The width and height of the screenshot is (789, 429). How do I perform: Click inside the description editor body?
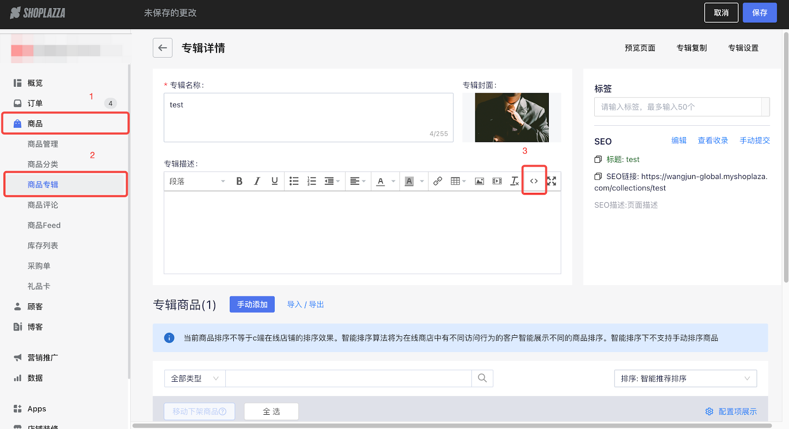[x=362, y=232]
